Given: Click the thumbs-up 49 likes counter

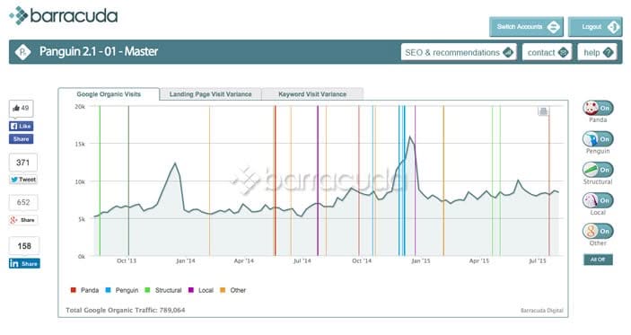Looking at the screenshot, I should click(x=21, y=109).
